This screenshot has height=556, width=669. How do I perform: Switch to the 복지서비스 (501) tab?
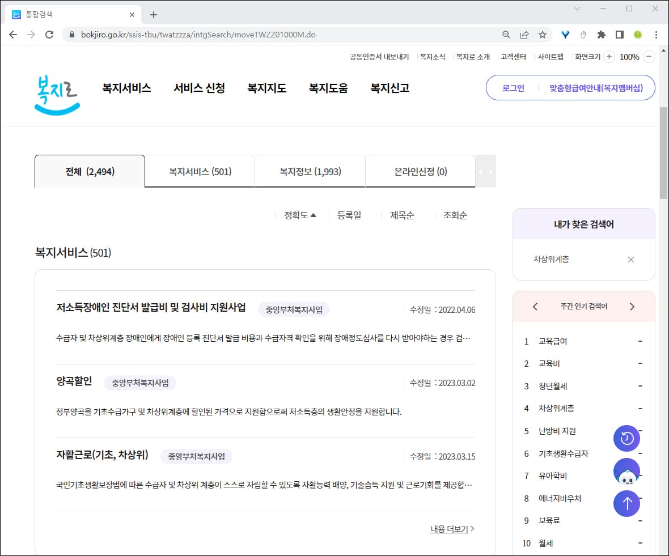(x=200, y=171)
